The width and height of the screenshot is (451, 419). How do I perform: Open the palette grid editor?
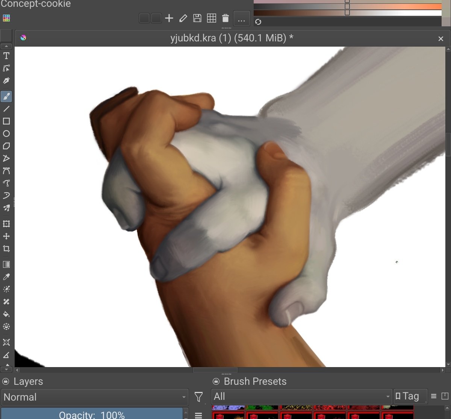(x=212, y=18)
